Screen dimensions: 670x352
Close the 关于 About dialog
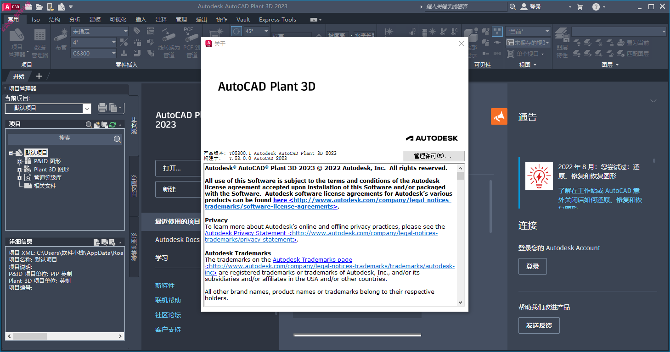click(462, 44)
